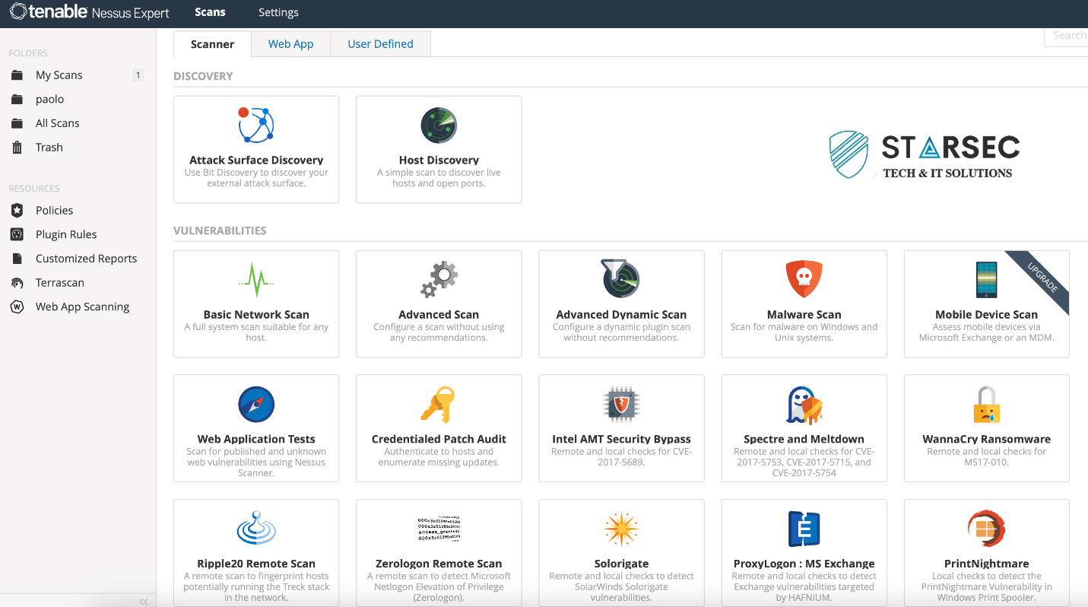Click the My Scans count badge
The width and height of the screenshot is (1088, 607).
pyautogui.click(x=138, y=75)
